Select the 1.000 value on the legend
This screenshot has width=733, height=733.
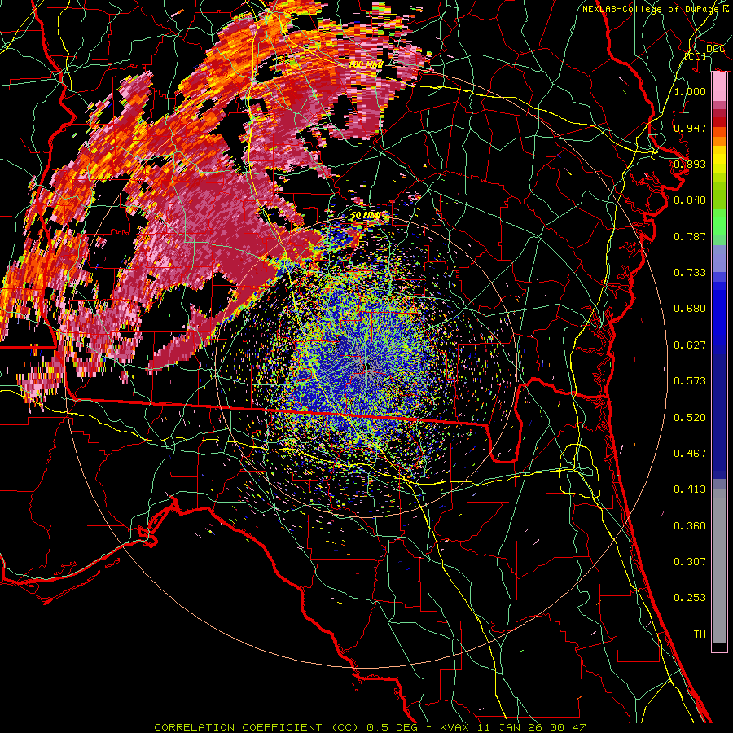[690, 91]
